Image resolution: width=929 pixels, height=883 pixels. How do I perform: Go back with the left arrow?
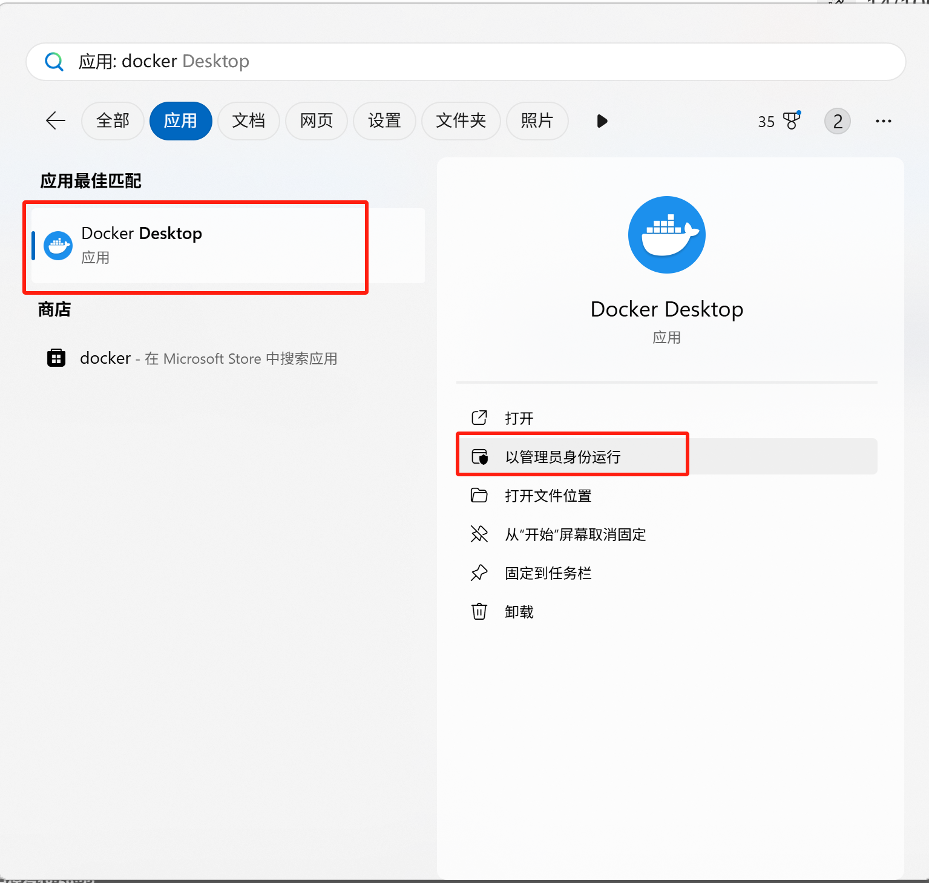[56, 120]
